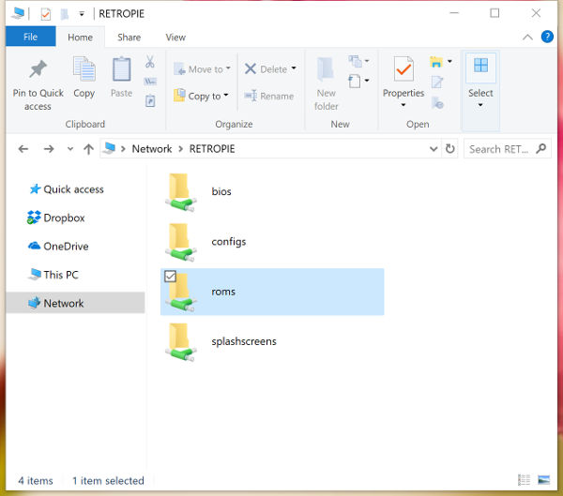Uncheck the roms folder checkbox

(x=170, y=276)
